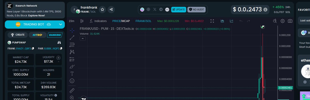
Task: Open the NITRO tab
Action: tap(37, 35)
